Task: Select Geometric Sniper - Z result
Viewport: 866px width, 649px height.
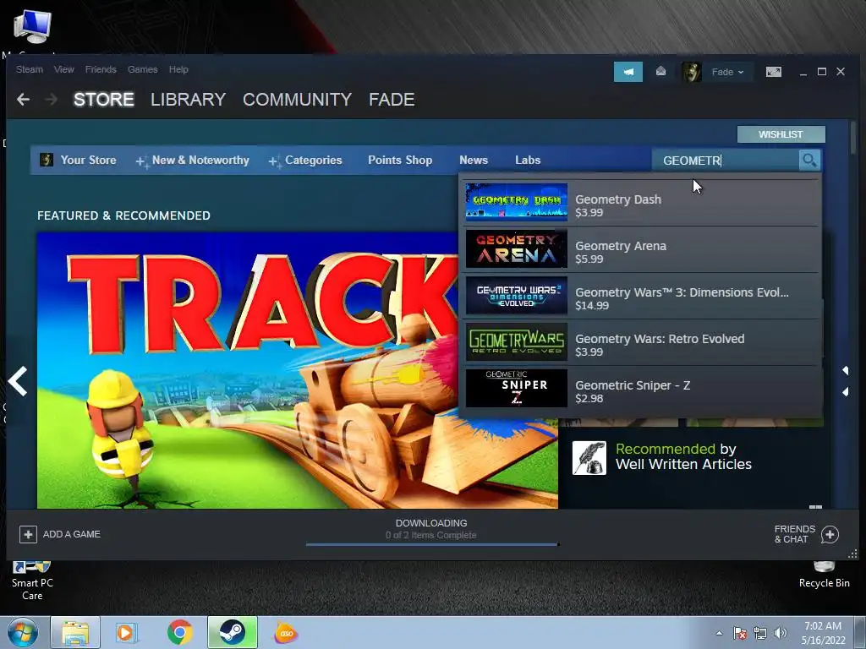Action: pyautogui.click(x=641, y=388)
